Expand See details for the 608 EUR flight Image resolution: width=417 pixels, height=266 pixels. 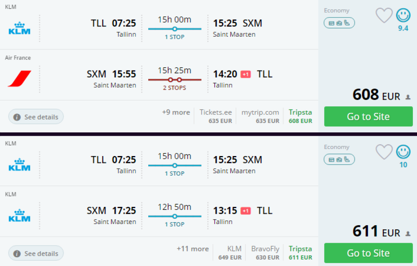36,117
